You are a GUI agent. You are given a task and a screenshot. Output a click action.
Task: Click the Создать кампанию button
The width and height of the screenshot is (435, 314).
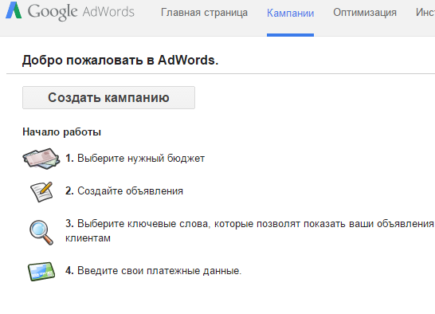point(108,98)
